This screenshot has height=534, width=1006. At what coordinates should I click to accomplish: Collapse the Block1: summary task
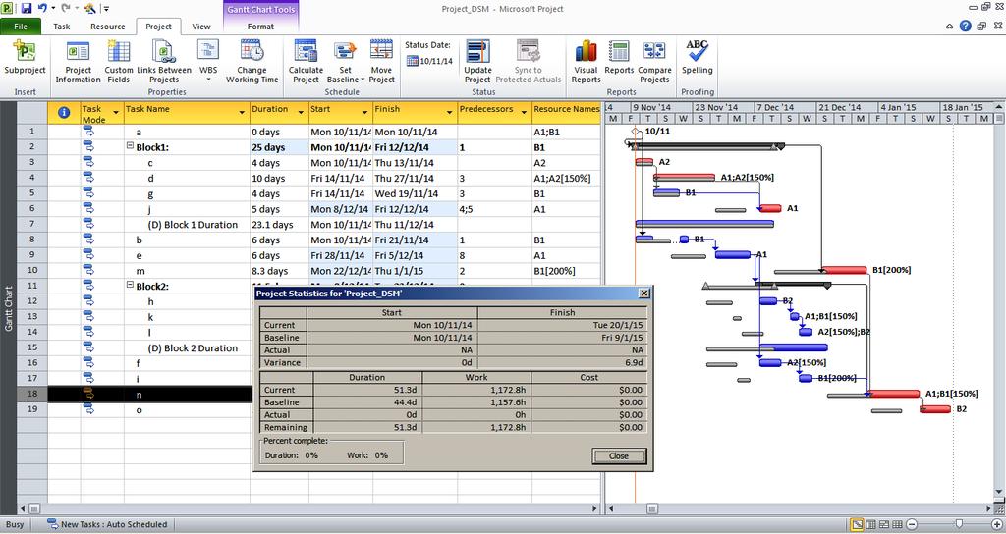130,146
